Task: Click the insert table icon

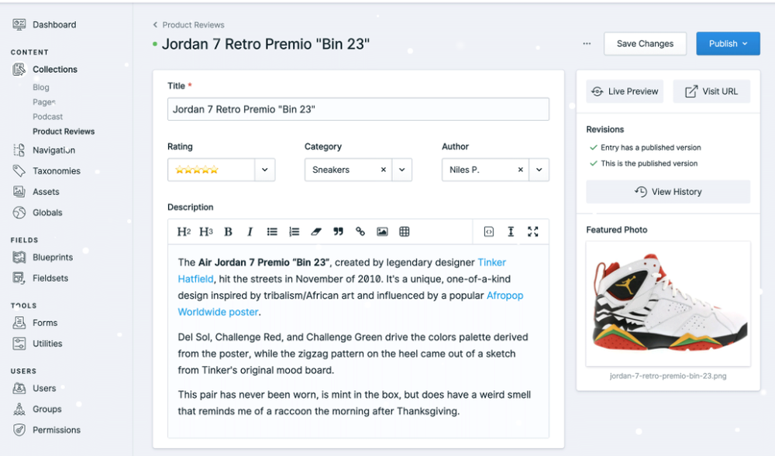Action: click(405, 231)
